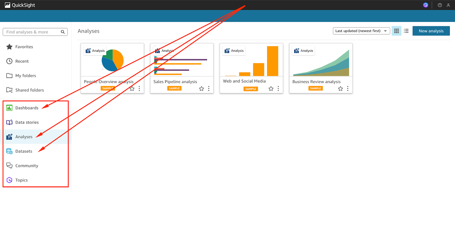Open the user profile icon
The width and height of the screenshot is (455, 246).
(x=448, y=5)
